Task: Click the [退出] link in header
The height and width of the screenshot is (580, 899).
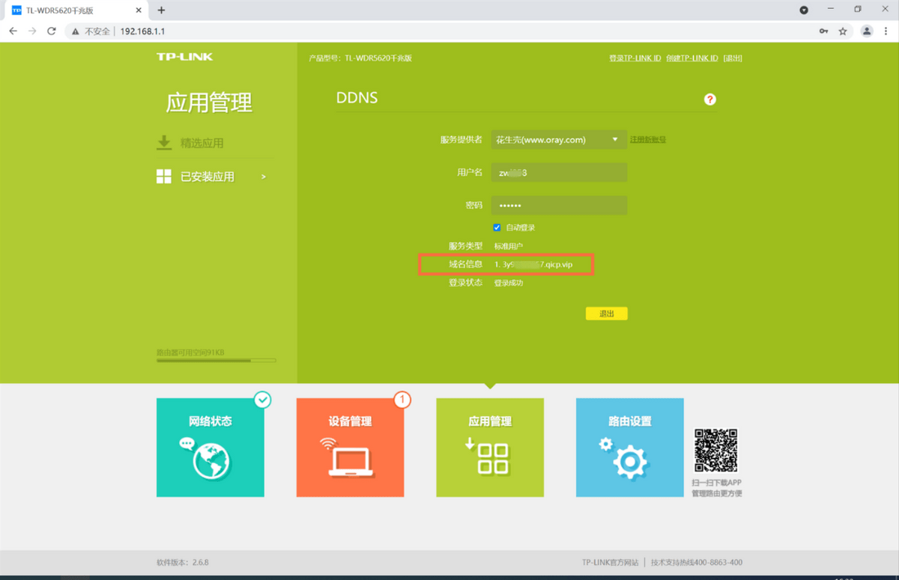Action: pos(733,58)
